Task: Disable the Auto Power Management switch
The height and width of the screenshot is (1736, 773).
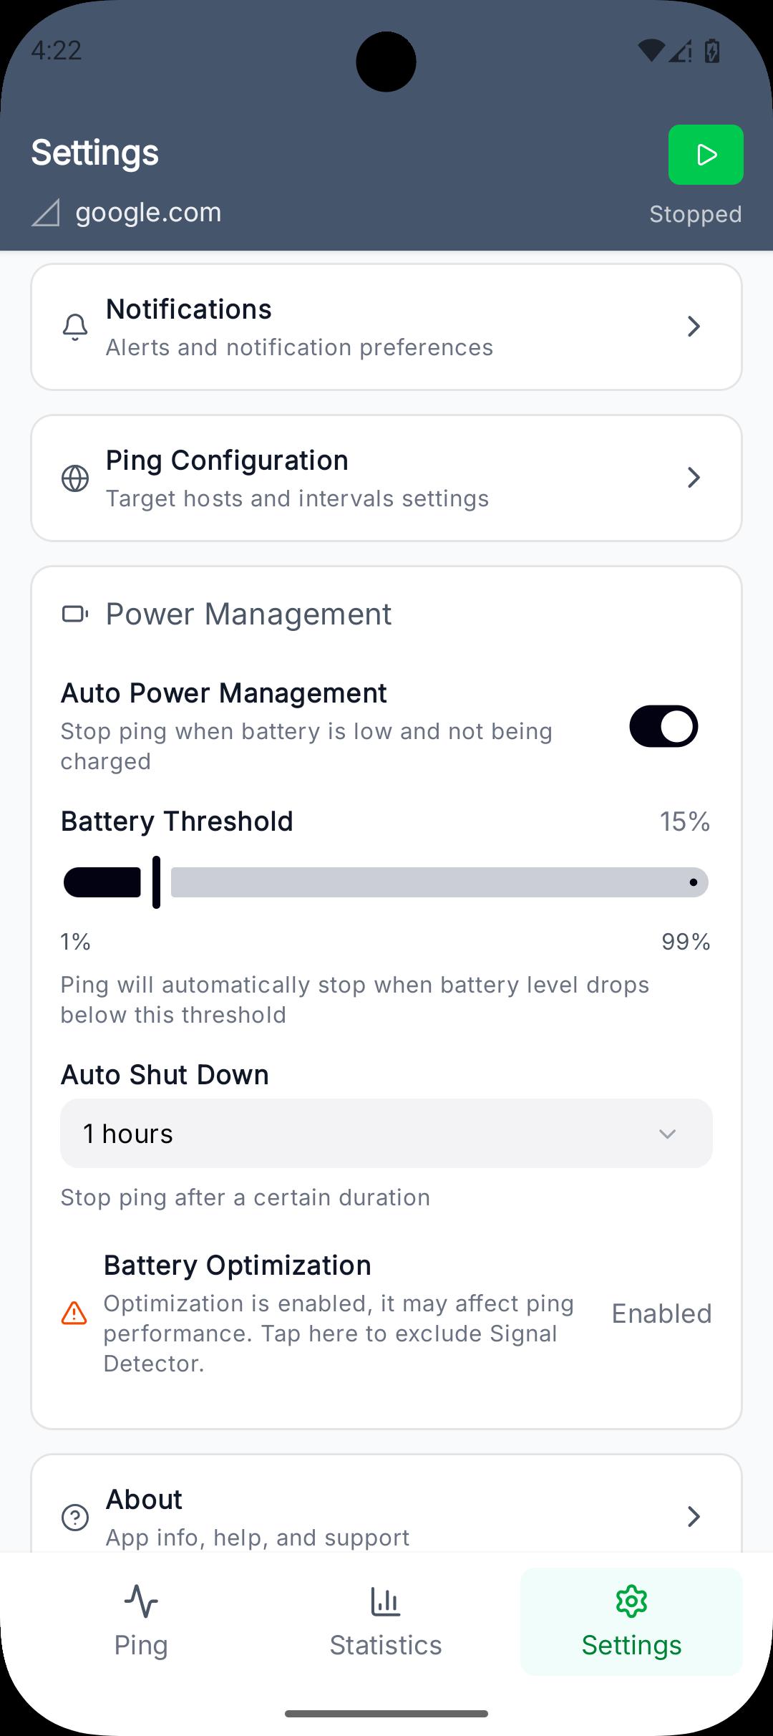Action: click(663, 726)
